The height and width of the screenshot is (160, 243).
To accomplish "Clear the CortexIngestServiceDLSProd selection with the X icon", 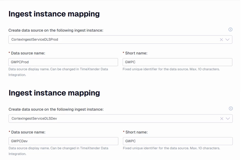I will tap(221, 40).
